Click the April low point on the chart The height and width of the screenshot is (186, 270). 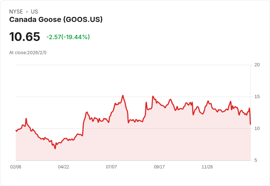pos(55,149)
